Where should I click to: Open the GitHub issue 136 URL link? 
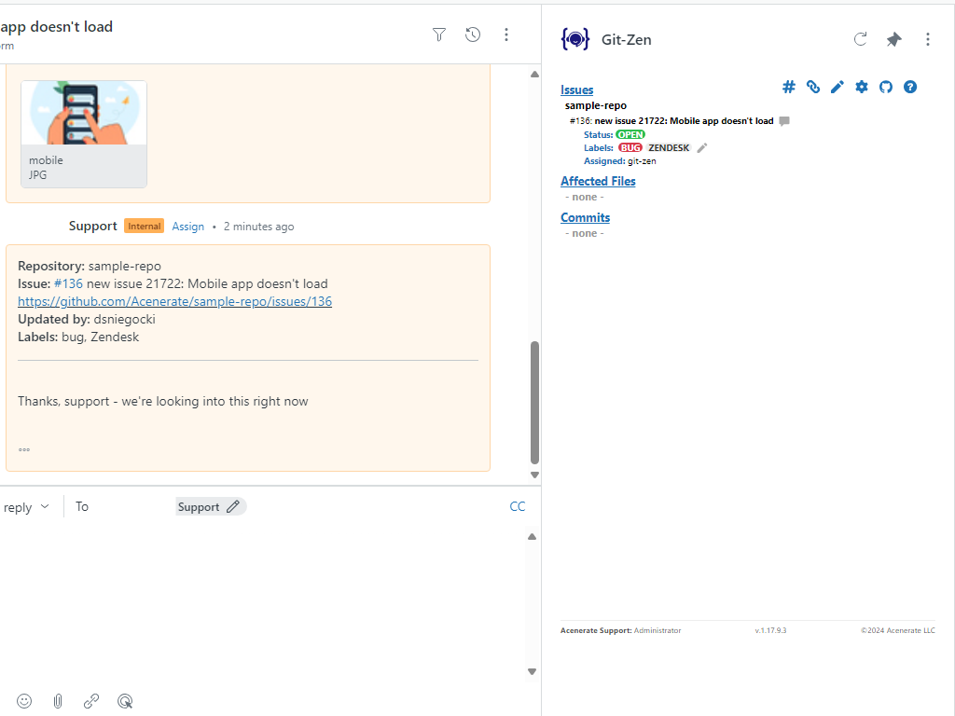pyautogui.click(x=174, y=301)
